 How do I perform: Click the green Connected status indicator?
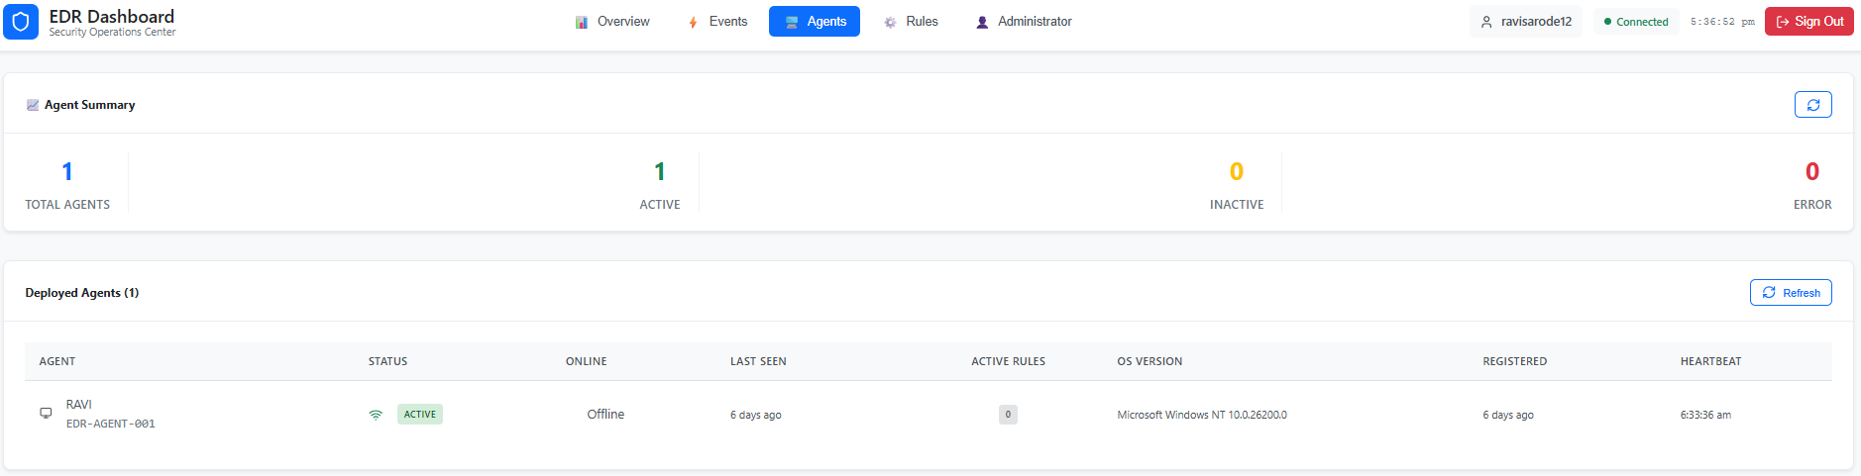(1636, 22)
